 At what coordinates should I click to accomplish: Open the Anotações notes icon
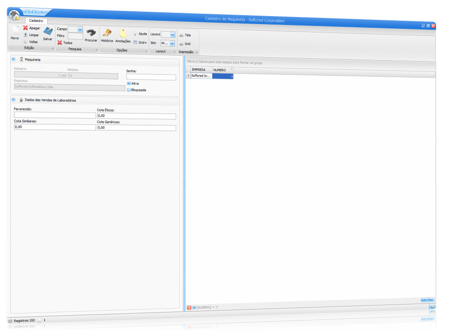(x=123, y=34)
